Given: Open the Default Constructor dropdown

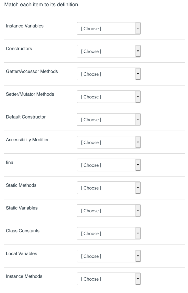Looking at the screenshot, I should (x=109, y=119).
